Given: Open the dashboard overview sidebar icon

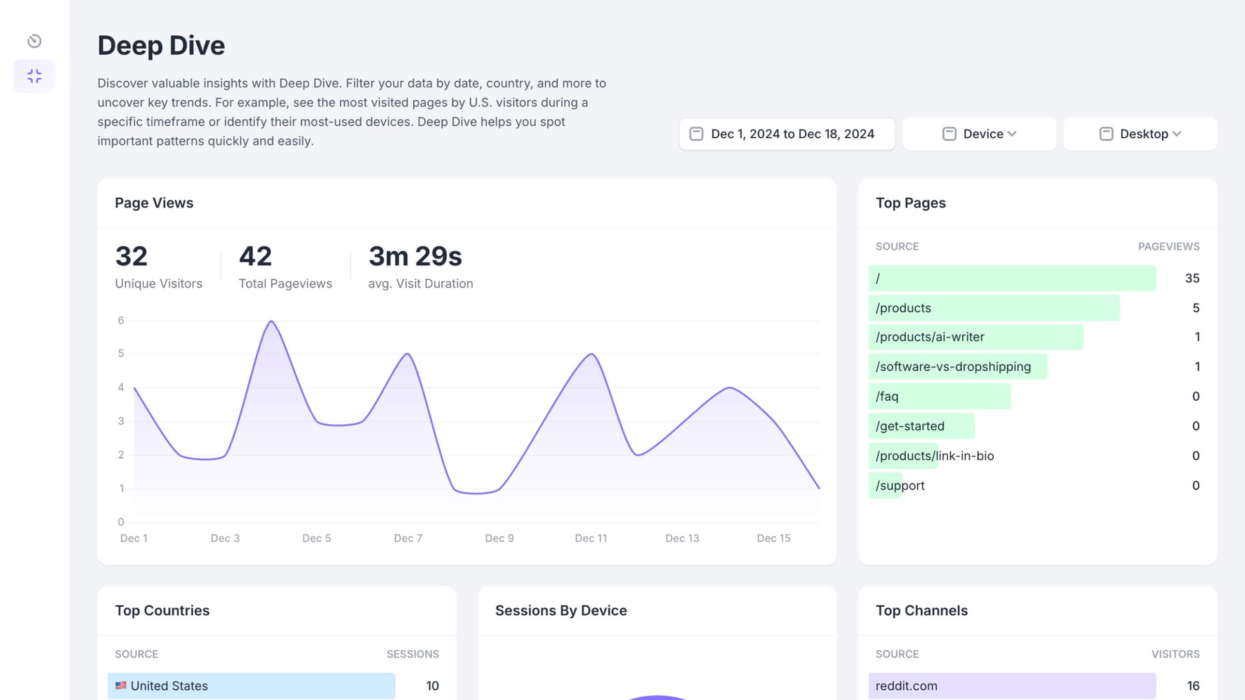Looking at the screenshot, I should 34,41.
